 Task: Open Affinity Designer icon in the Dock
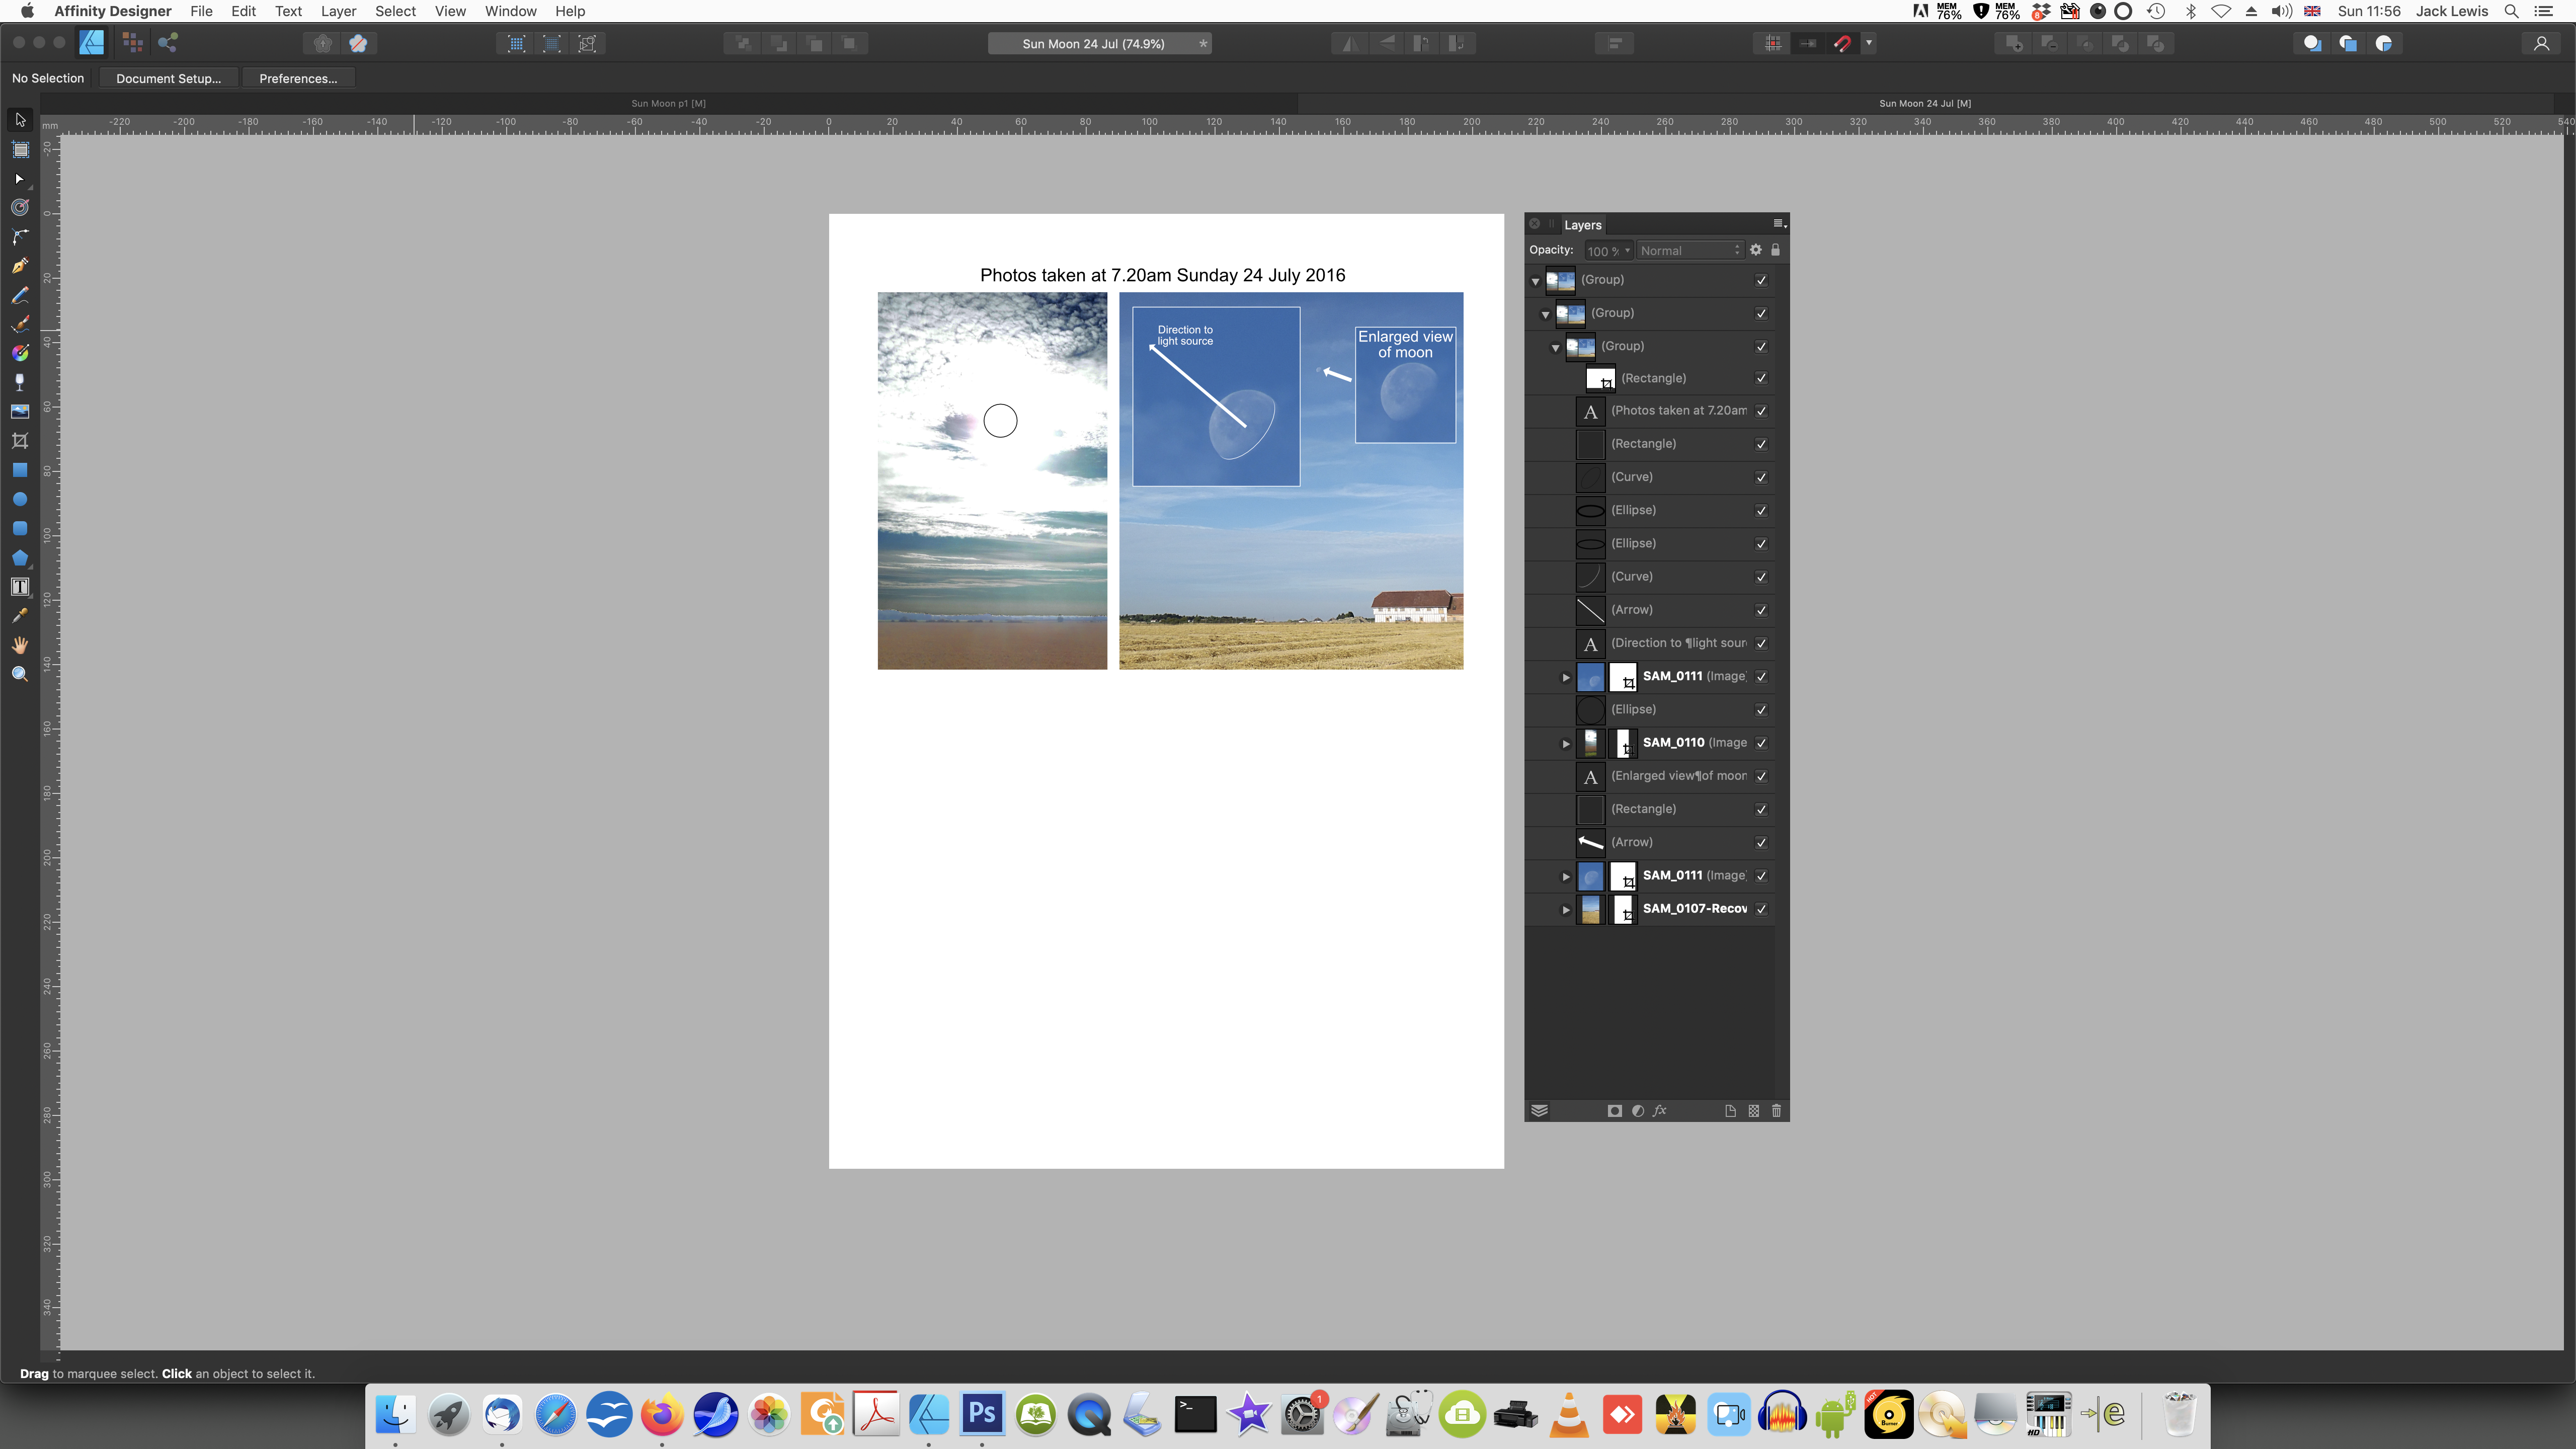click(x=928, y=1414)
